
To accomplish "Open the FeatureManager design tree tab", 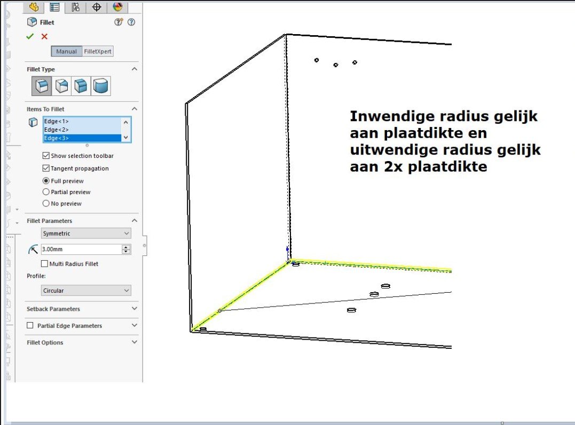I will (34, 7).
